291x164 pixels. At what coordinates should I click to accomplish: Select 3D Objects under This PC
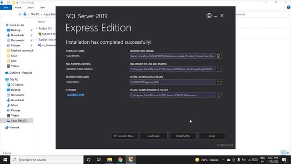(17, 85)
